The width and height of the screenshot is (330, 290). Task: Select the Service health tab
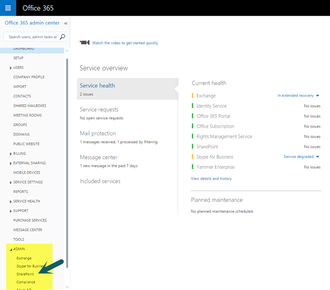click(97, 86)
